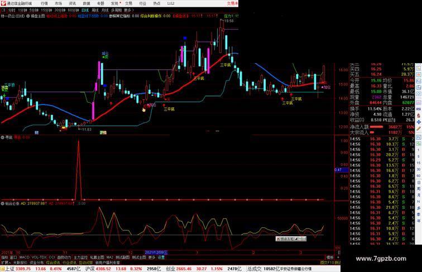Switch to 1分钟 chart period

point(22,10)
